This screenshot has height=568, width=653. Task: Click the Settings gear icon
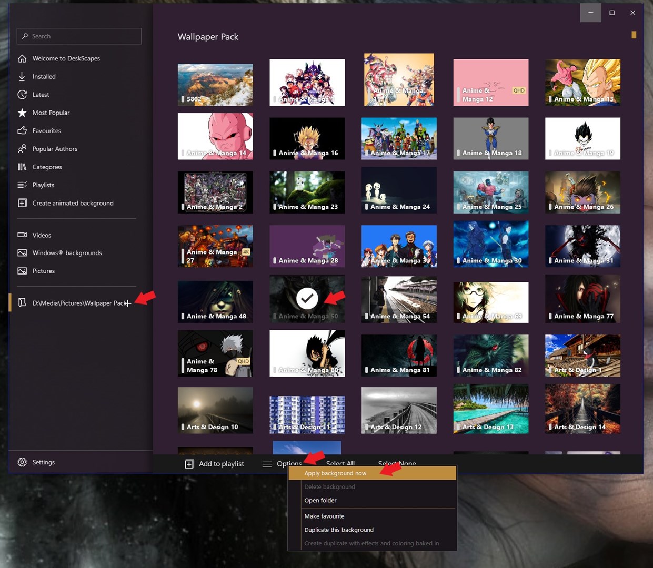22,462
